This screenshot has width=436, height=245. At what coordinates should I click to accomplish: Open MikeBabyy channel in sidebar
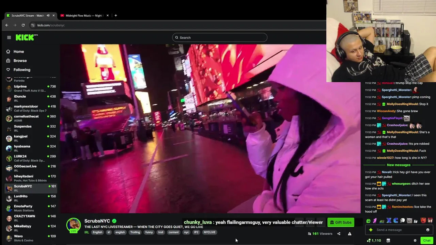click(31, 228)
